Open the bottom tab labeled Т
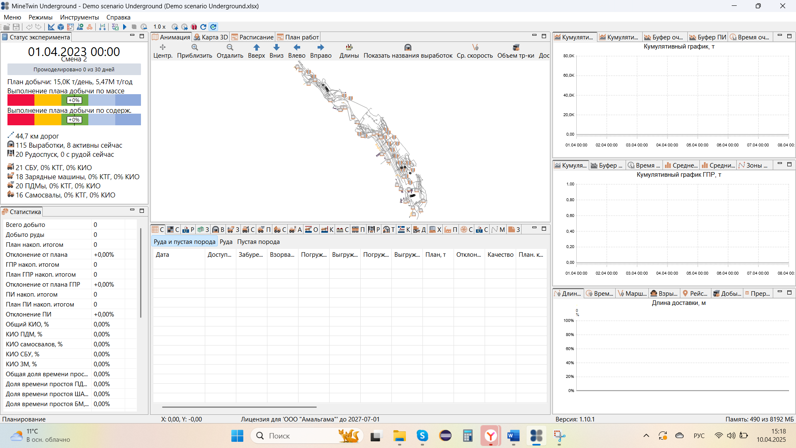The width and height of the screenshot is (796, 448). tap(389, 230)
